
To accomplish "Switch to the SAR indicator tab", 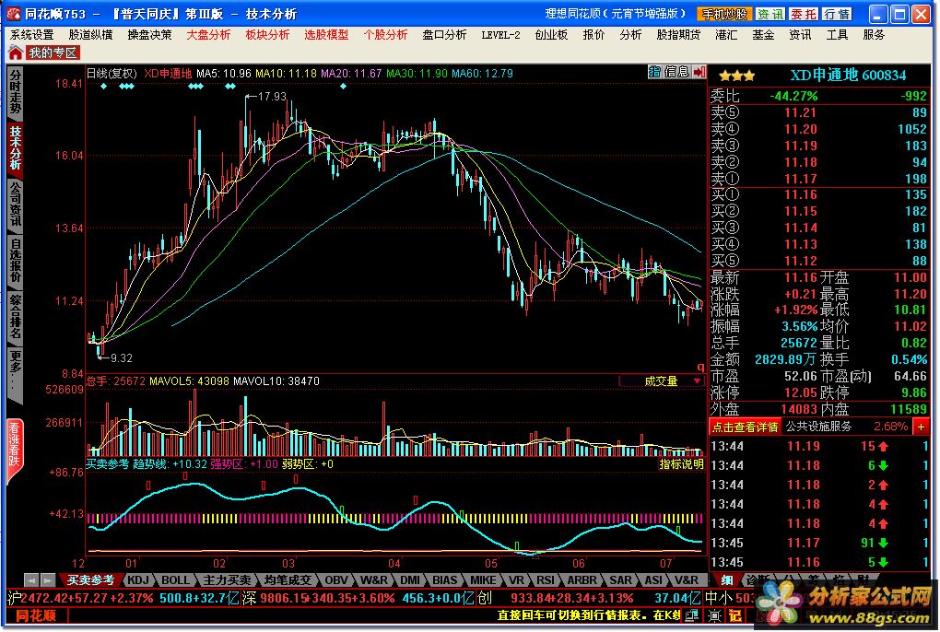I will (620, 579).
